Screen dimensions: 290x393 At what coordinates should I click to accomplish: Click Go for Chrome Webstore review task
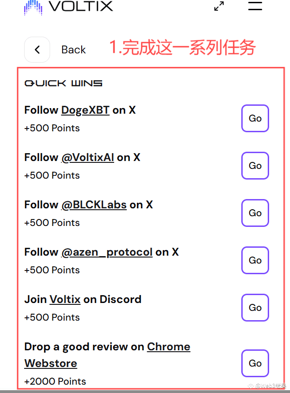tap(255, 363)
